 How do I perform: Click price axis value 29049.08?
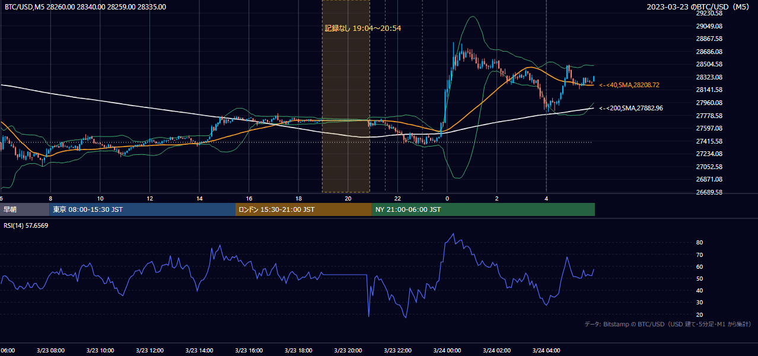(x=709, y=26)
